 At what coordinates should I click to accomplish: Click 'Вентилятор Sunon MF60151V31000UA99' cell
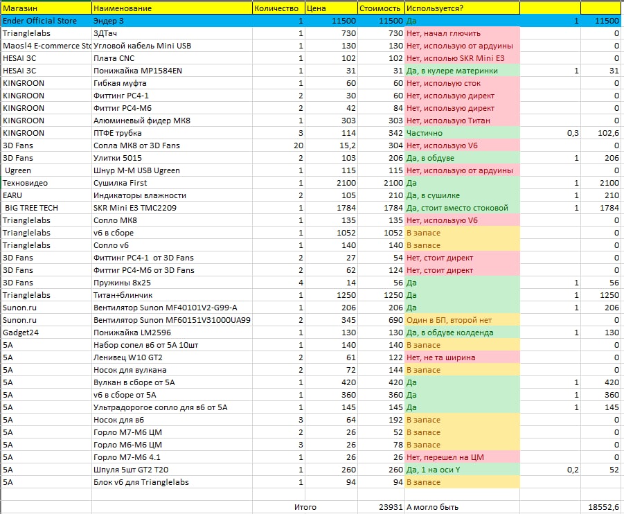pos(172,320)
